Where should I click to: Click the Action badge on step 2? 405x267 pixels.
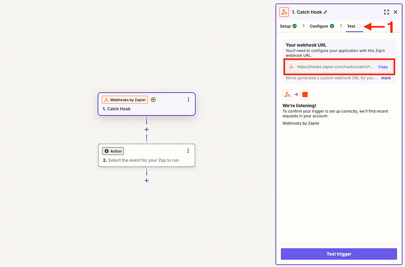[113, 151]
